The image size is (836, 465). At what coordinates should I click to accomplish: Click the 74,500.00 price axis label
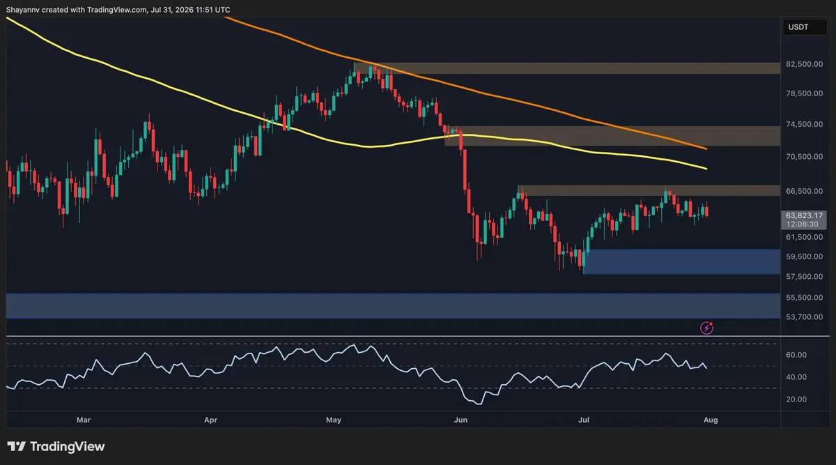click(805, 124)
